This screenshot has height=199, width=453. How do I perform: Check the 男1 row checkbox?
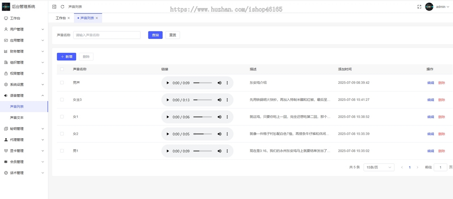62,151
